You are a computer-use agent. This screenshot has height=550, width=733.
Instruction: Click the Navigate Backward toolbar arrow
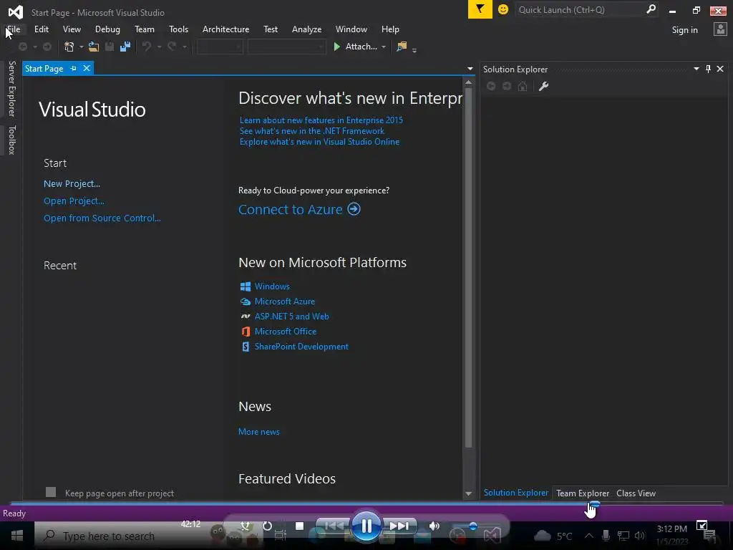pos(22,47)
